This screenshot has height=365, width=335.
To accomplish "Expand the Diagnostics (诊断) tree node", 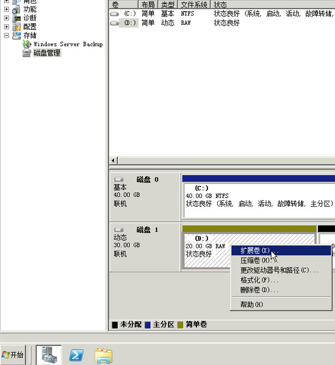I will (x=7, y=18).
